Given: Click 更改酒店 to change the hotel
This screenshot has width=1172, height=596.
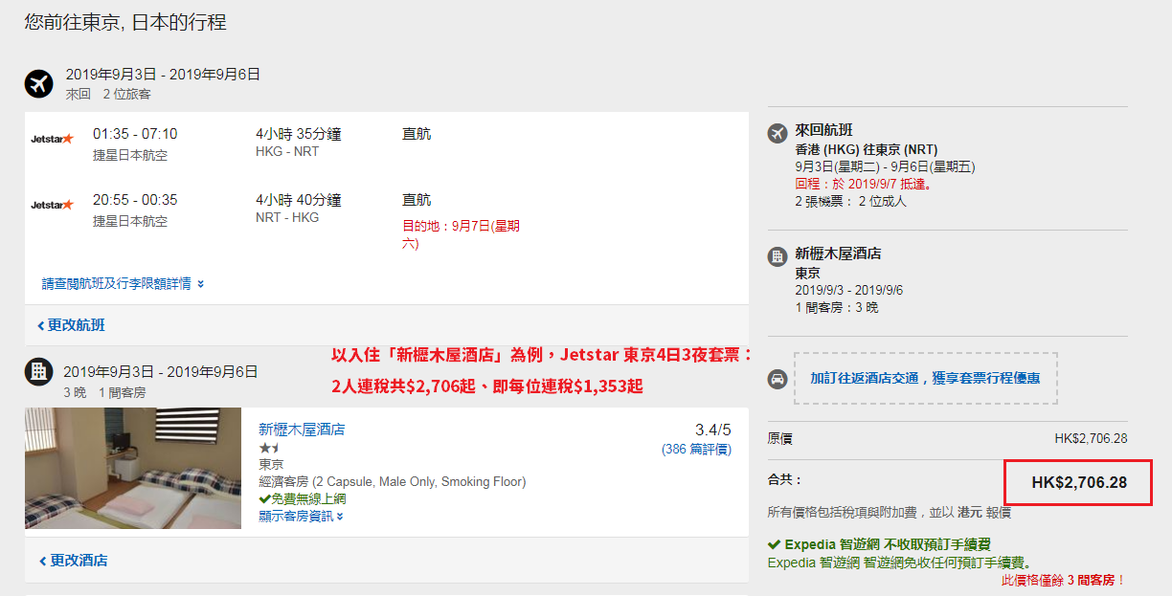Looking at the screenshot, I should tap(73, 561).
